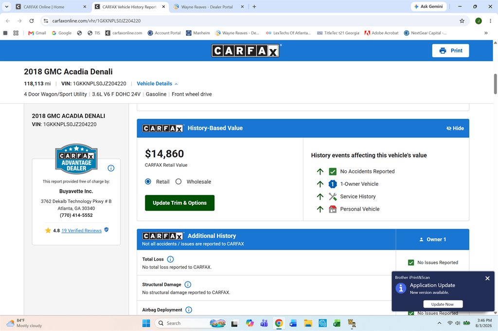Collapse the Vehicle Details section
498x331 pixels.
[157, 83]
